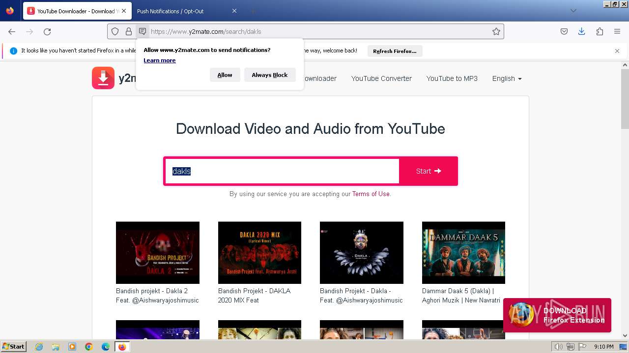The height and width of the screenshot is (353, 629).
Task: Close the YouTube Downloader tab
Action: tap(123, 11)
